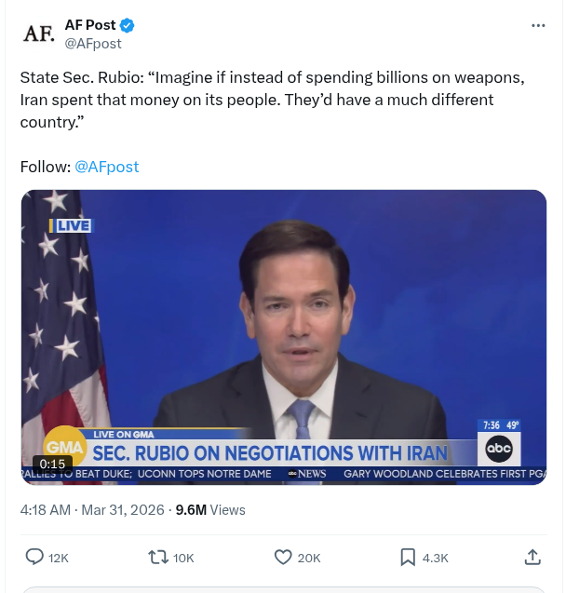Image resolution: width=566 pixels, height=593 pixels.
Task: Open the AF Post profile avatar
Action: 38,34
